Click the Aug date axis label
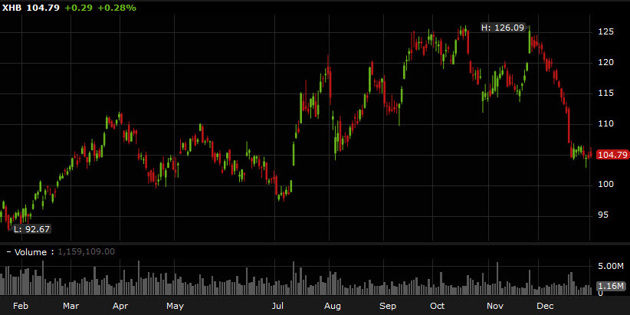Viewport: 630px width, 315px height. pyautogui.click(x=332, y=306)
